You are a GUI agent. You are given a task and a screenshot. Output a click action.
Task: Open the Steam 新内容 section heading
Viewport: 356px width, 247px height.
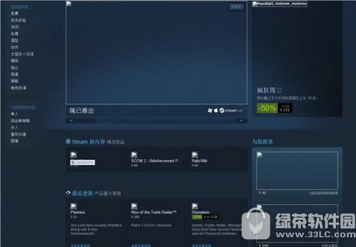pos(89,142)
